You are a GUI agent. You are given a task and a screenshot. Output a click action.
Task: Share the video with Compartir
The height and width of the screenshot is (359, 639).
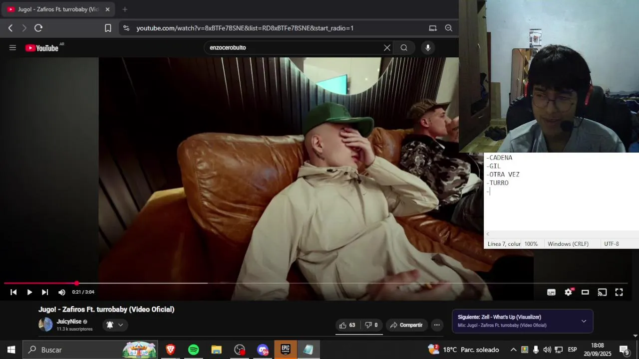tap(407, 325)
